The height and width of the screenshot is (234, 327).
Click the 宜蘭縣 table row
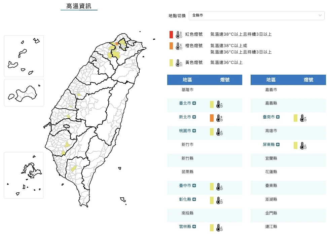click(x=288, y=160)
